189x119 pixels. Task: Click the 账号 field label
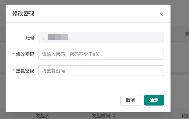30,38
